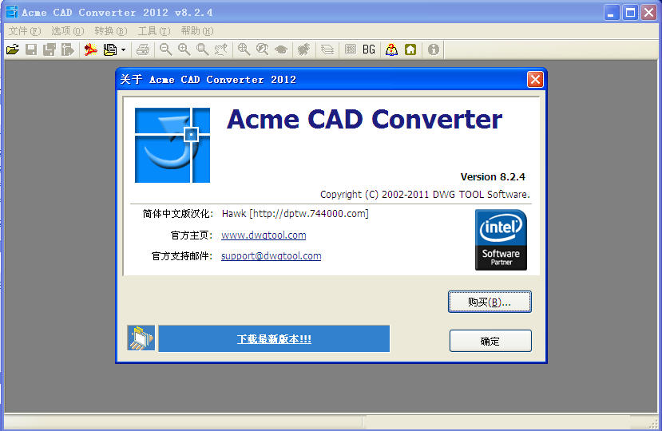
Task: Close the About Acme CAD Converter dialog
Action: [x=535, y=79]
